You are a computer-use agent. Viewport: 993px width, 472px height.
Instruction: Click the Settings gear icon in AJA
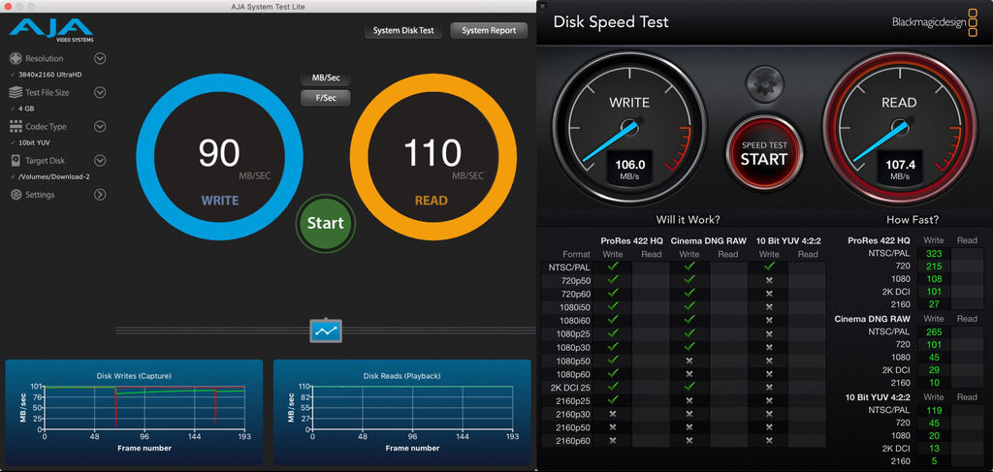point(16,195)
